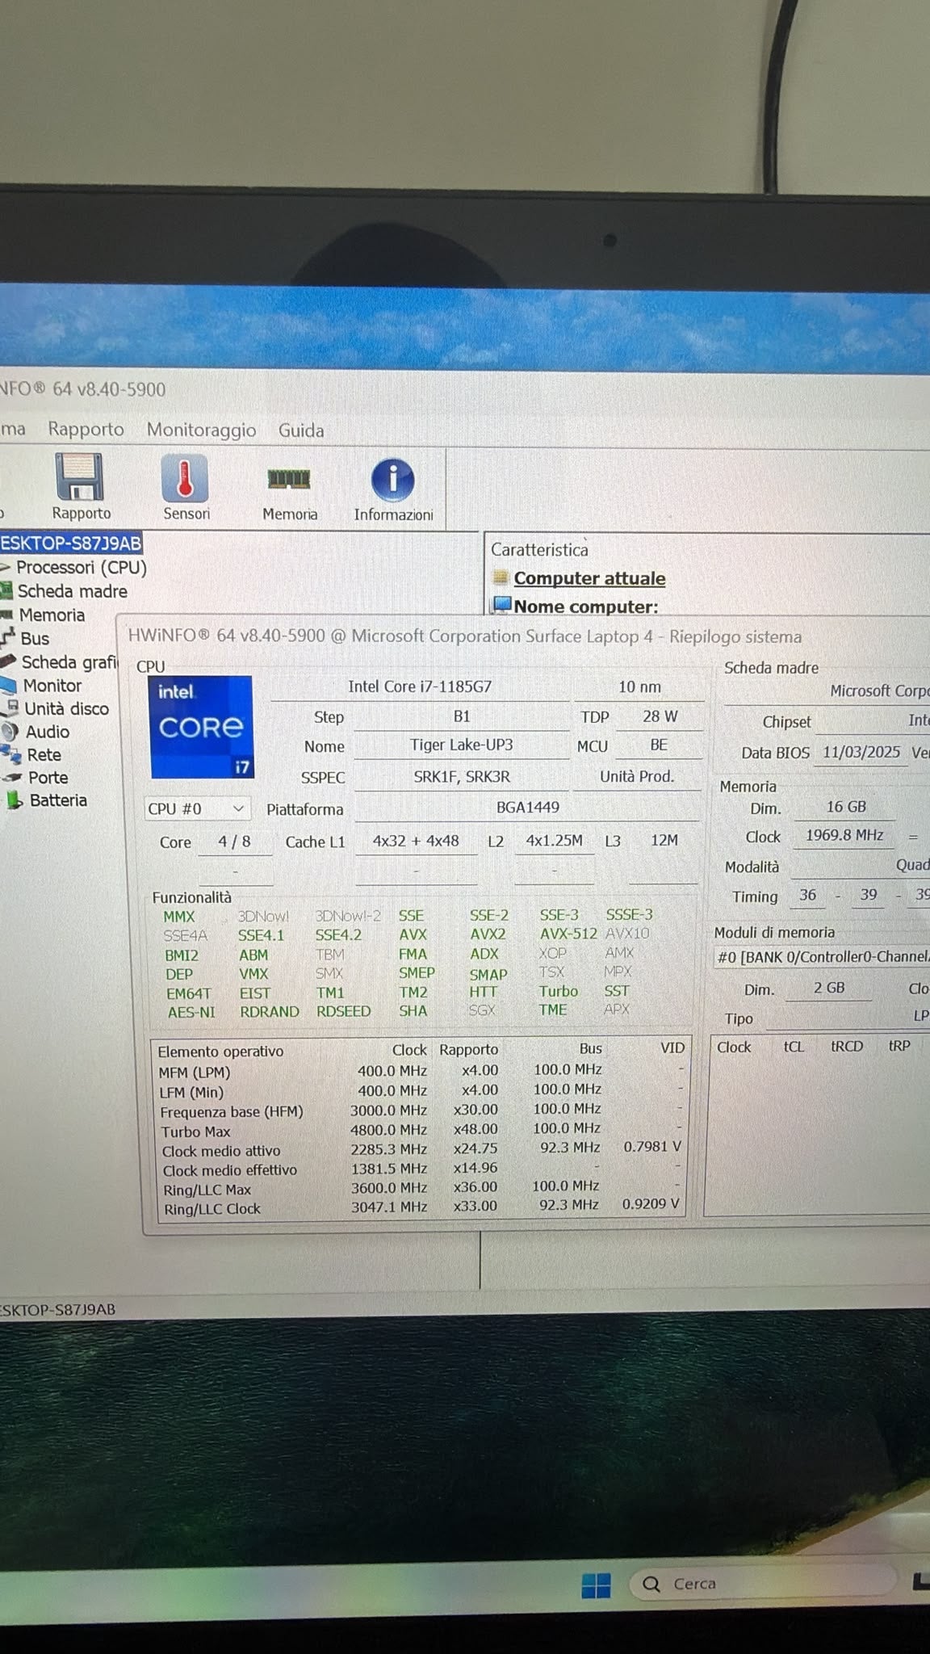This screenshot has width=930, height=1654.
Task: Open the memory module #0 BANK 0 dropdown
Action: (x=821, y=957)
